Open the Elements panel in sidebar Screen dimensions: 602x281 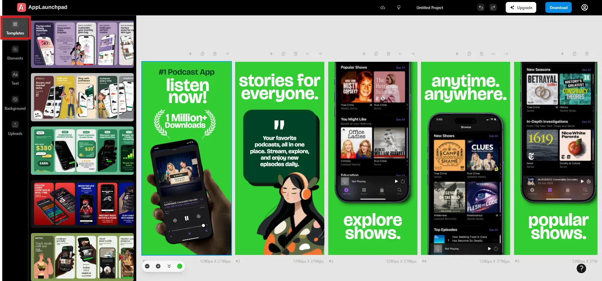coord(15,53)
